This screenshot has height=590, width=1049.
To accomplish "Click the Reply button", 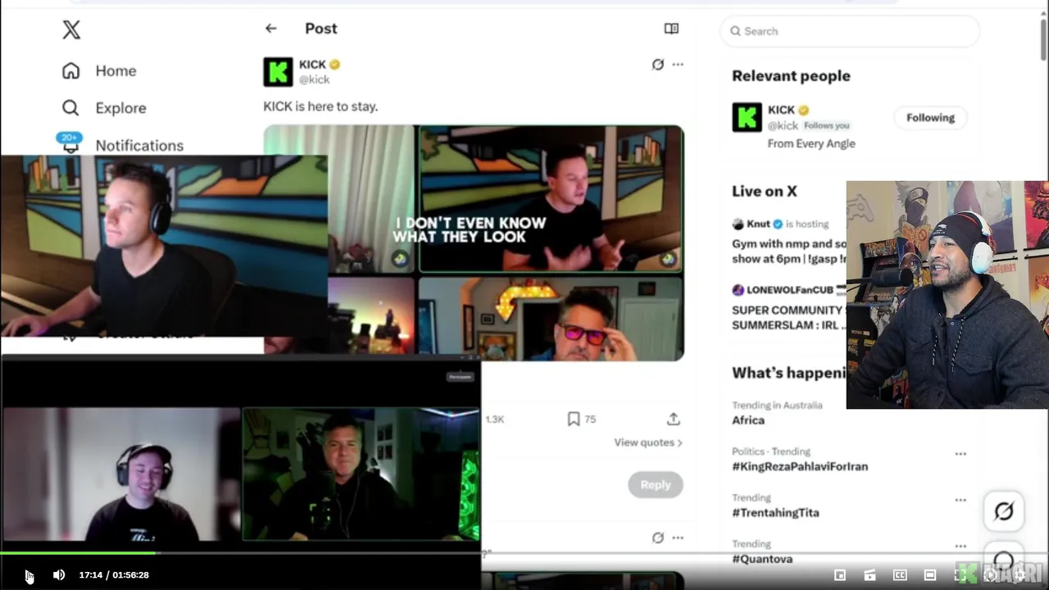I will click(656, 484).
